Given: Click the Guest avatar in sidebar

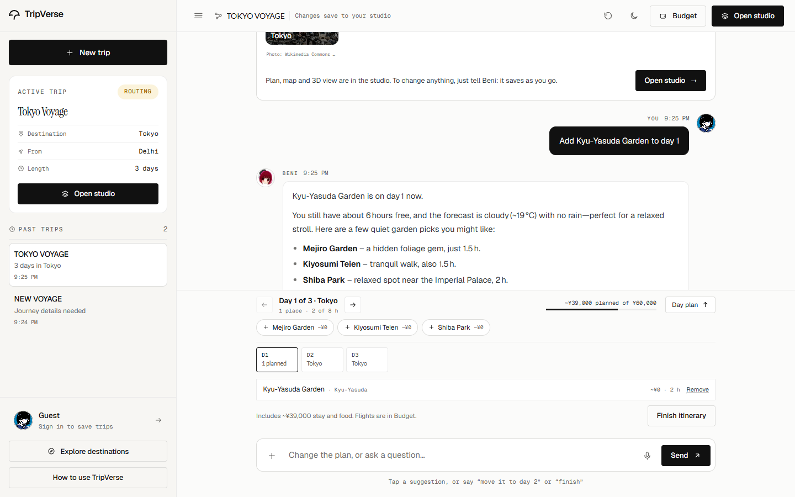Looking at the screenshot, I should [23, 420].
